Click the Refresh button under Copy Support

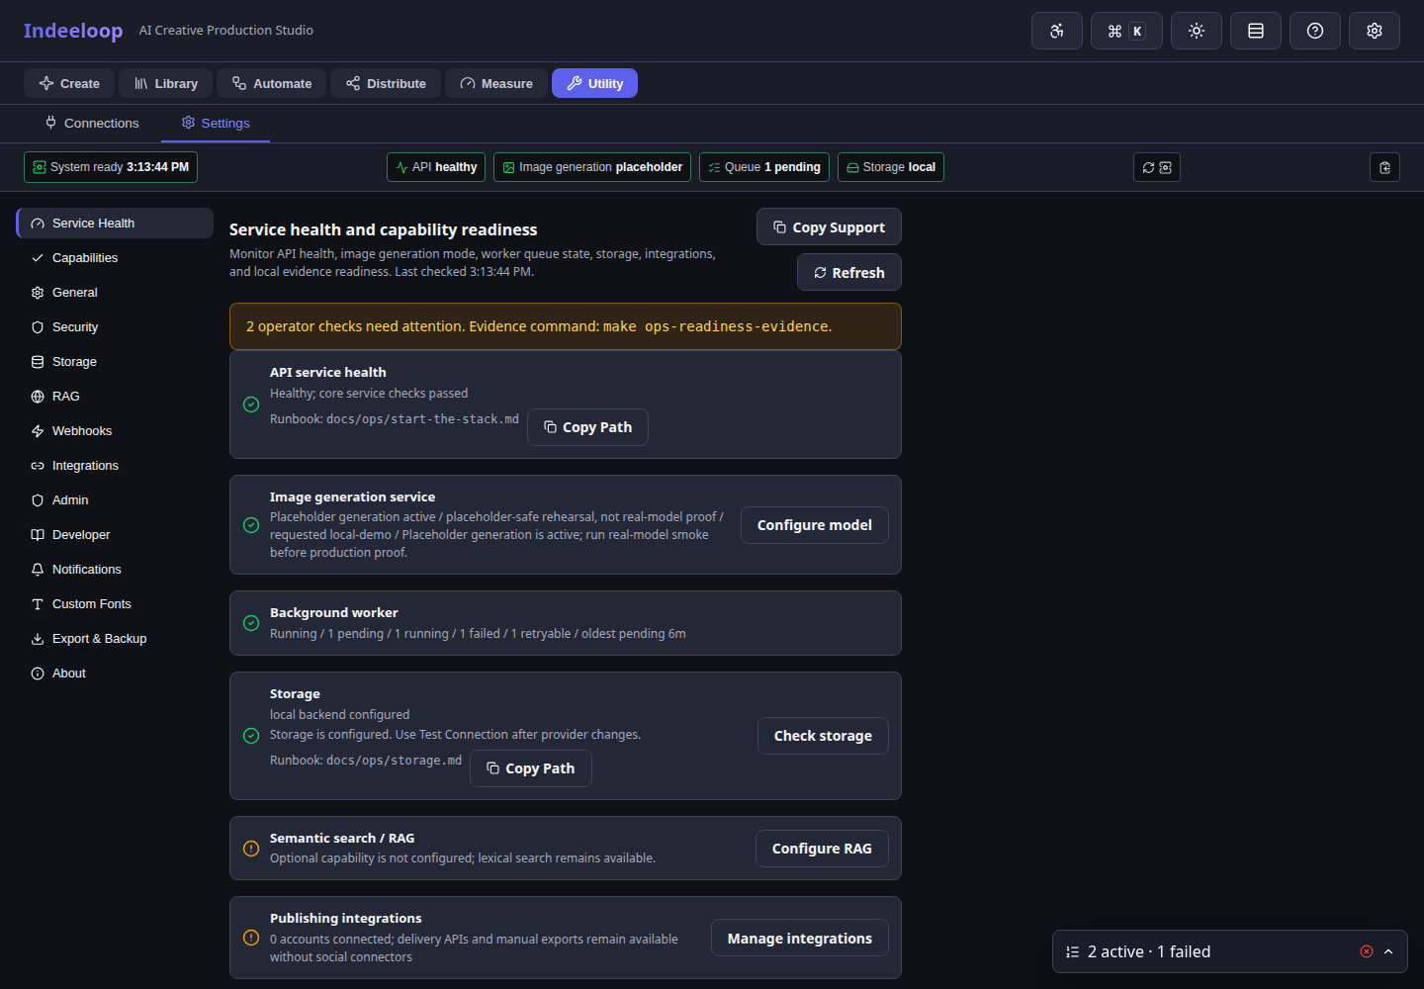(849, 272)
